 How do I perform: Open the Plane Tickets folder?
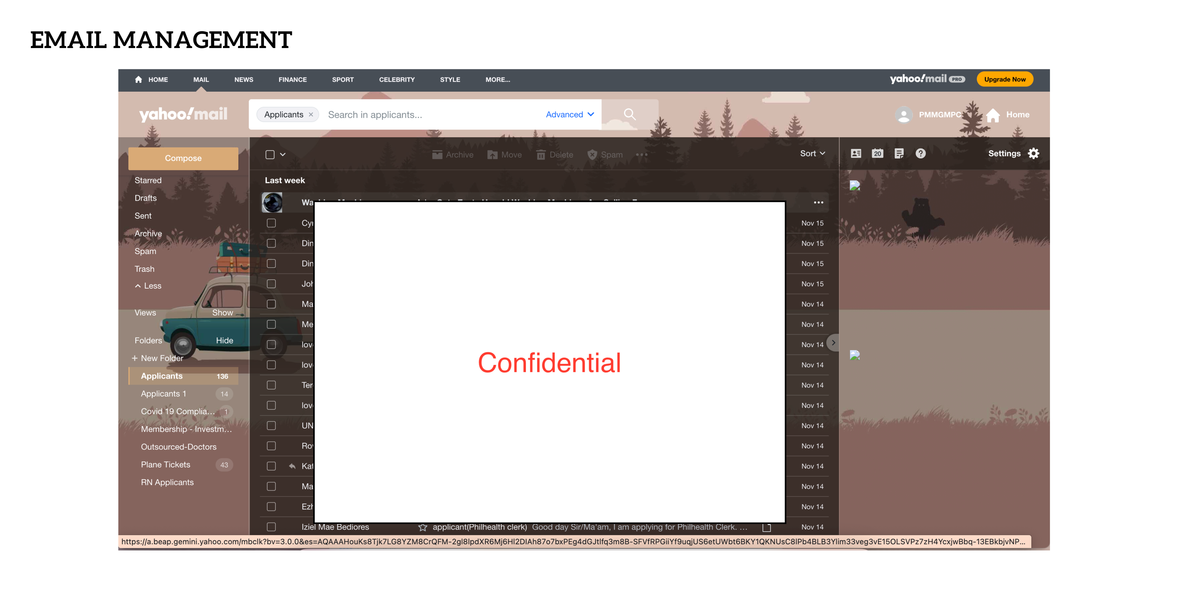[x=166, y=465]
